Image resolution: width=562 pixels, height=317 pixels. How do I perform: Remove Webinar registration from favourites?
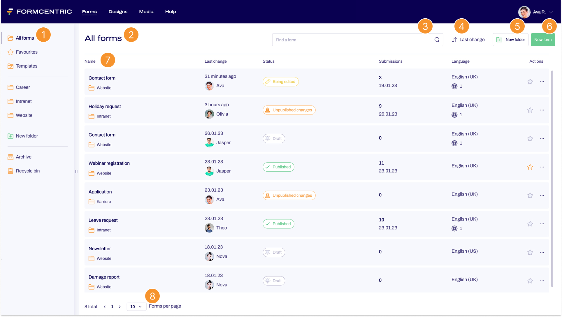coord(530,167)
